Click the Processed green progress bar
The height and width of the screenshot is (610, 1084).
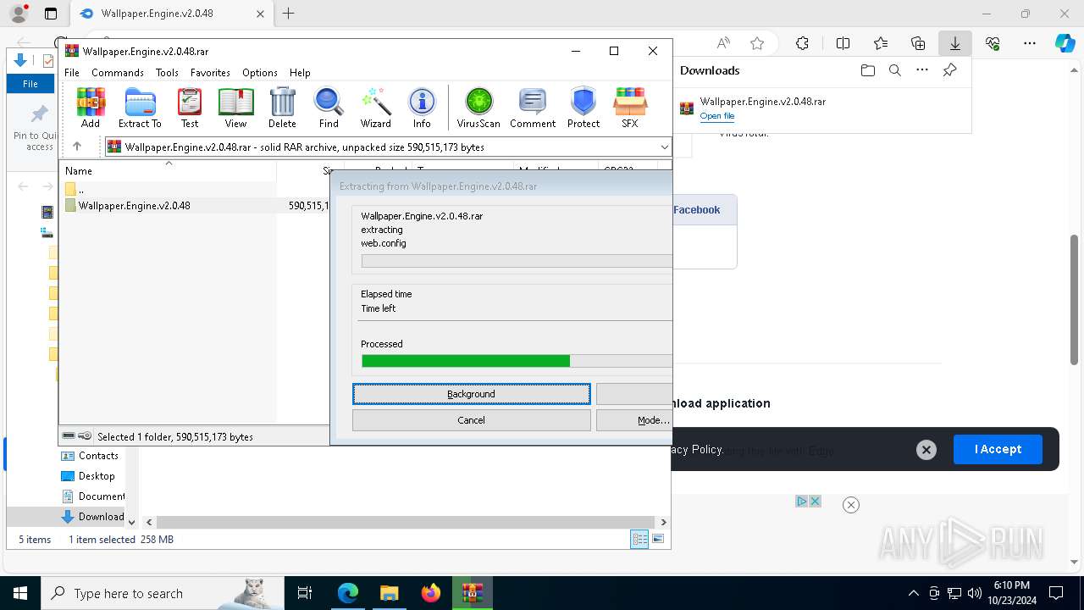click(517, 361)
